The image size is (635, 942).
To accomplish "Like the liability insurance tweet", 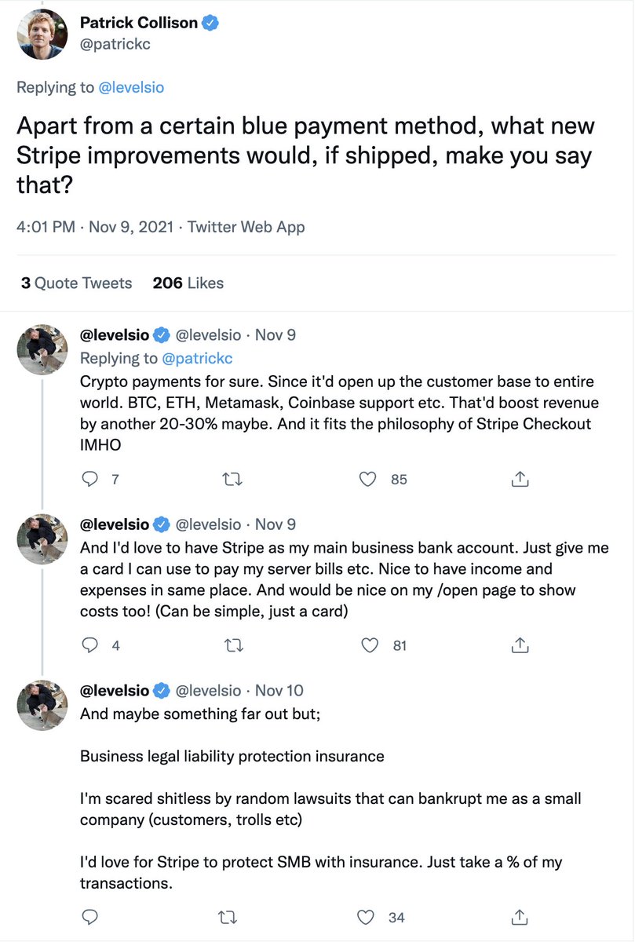I will (x=367, y=916).
